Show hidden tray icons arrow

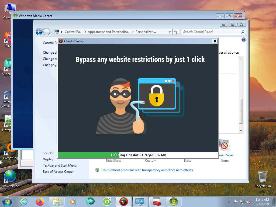[229, 202]
